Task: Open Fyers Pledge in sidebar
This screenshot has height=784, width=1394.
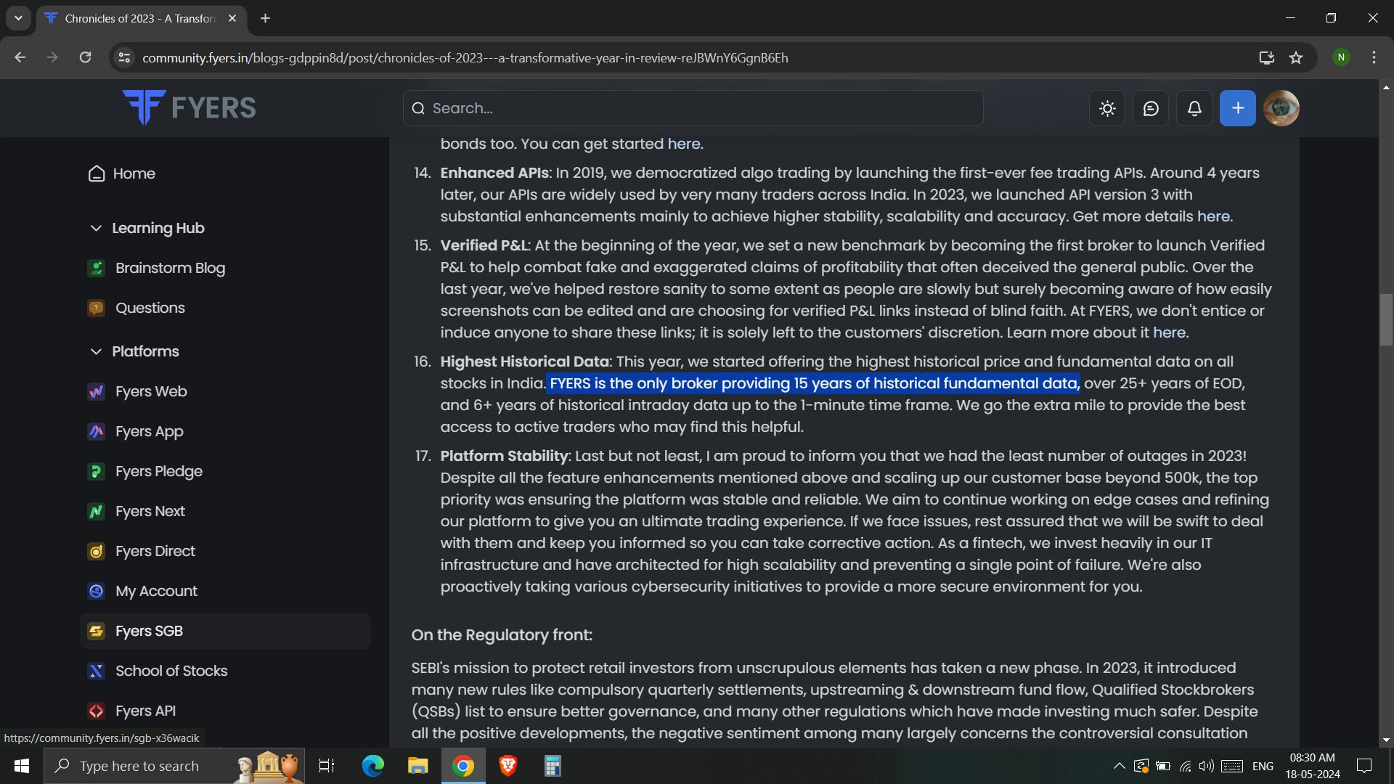Action: point(158,471)
